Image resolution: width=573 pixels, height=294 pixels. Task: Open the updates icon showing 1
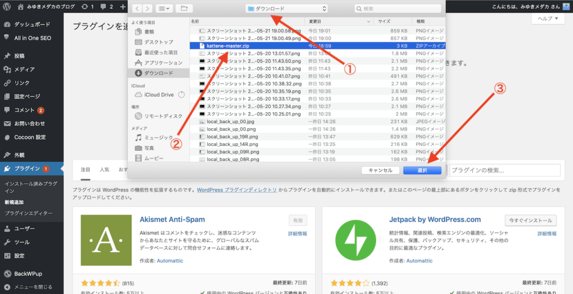(87, 7)
